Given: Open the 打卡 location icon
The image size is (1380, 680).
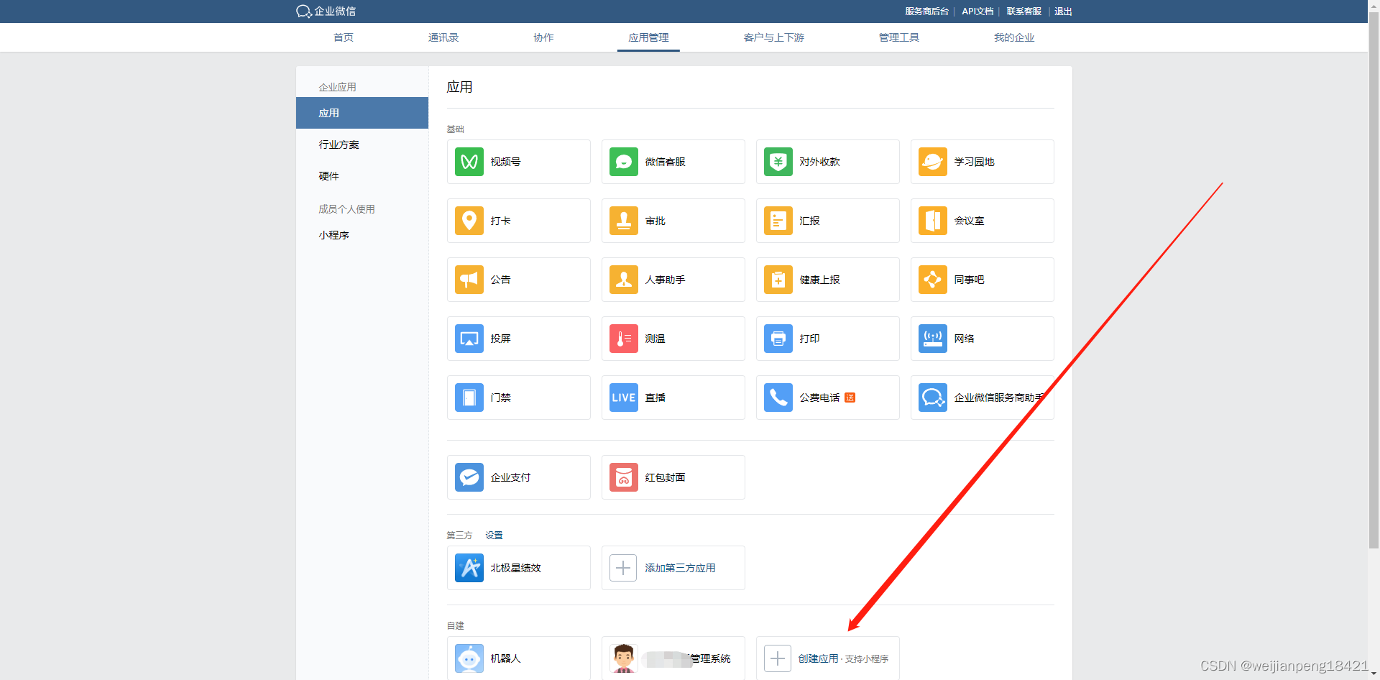Looking at the screenshot, I should 469,221.
